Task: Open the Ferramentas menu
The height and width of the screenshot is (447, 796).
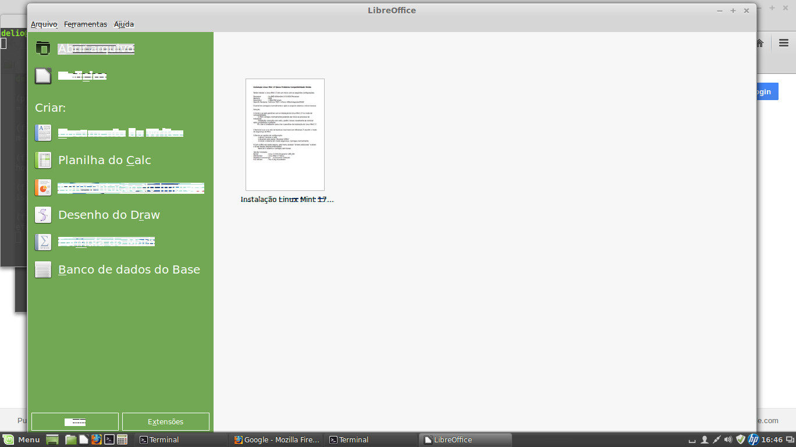Action: coord(86,24)
